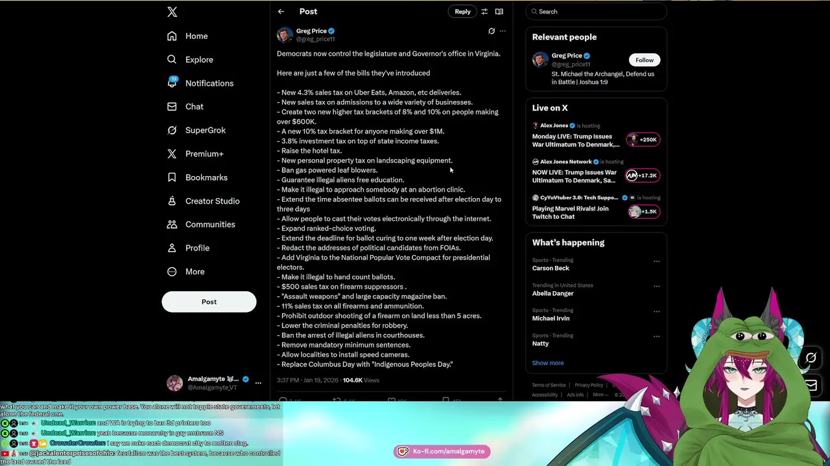Open options for Natty trend
The image size is (830, 466).
point(656,337)
